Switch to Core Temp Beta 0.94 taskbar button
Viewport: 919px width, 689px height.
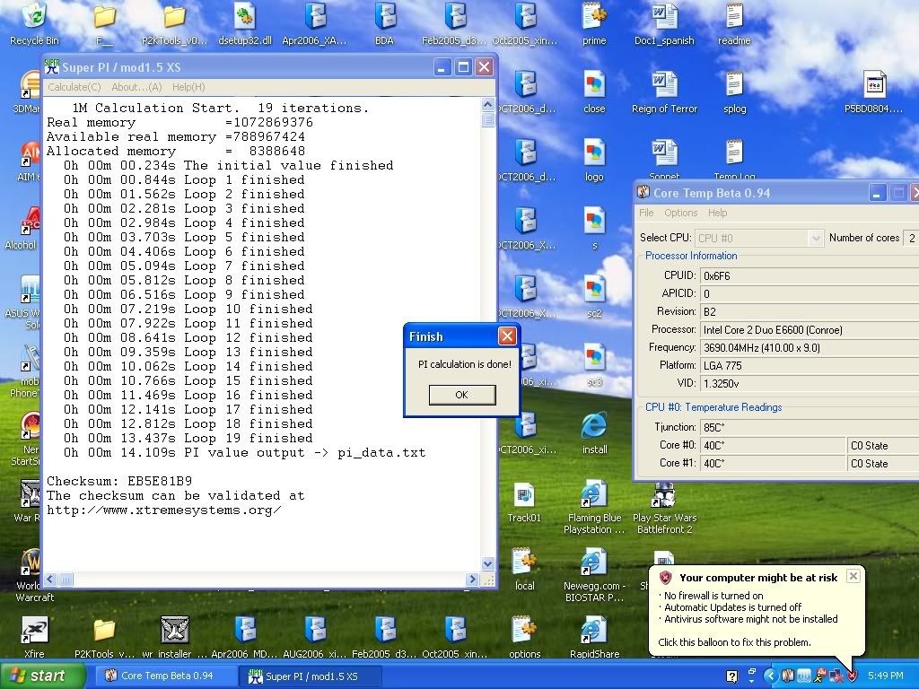tap(164, 676)
